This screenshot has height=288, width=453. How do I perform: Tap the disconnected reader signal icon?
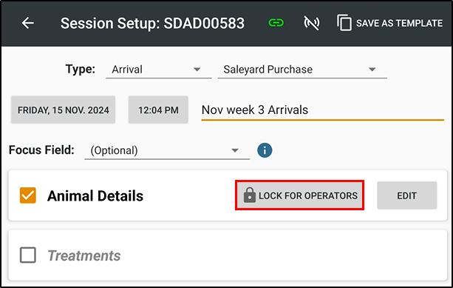click(x=311, y=23)
